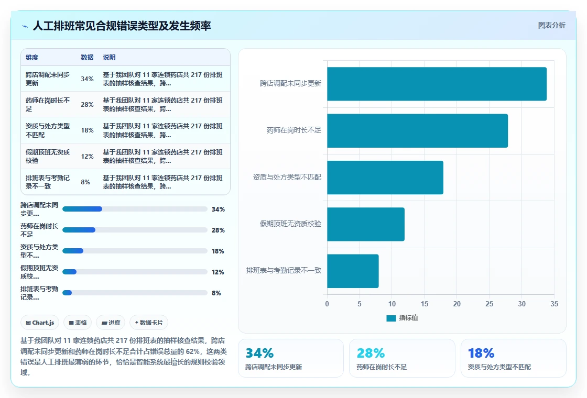This screenshot has height=398, width=587.
Task: Click the 8% value in the table
Action: [85, 182]
